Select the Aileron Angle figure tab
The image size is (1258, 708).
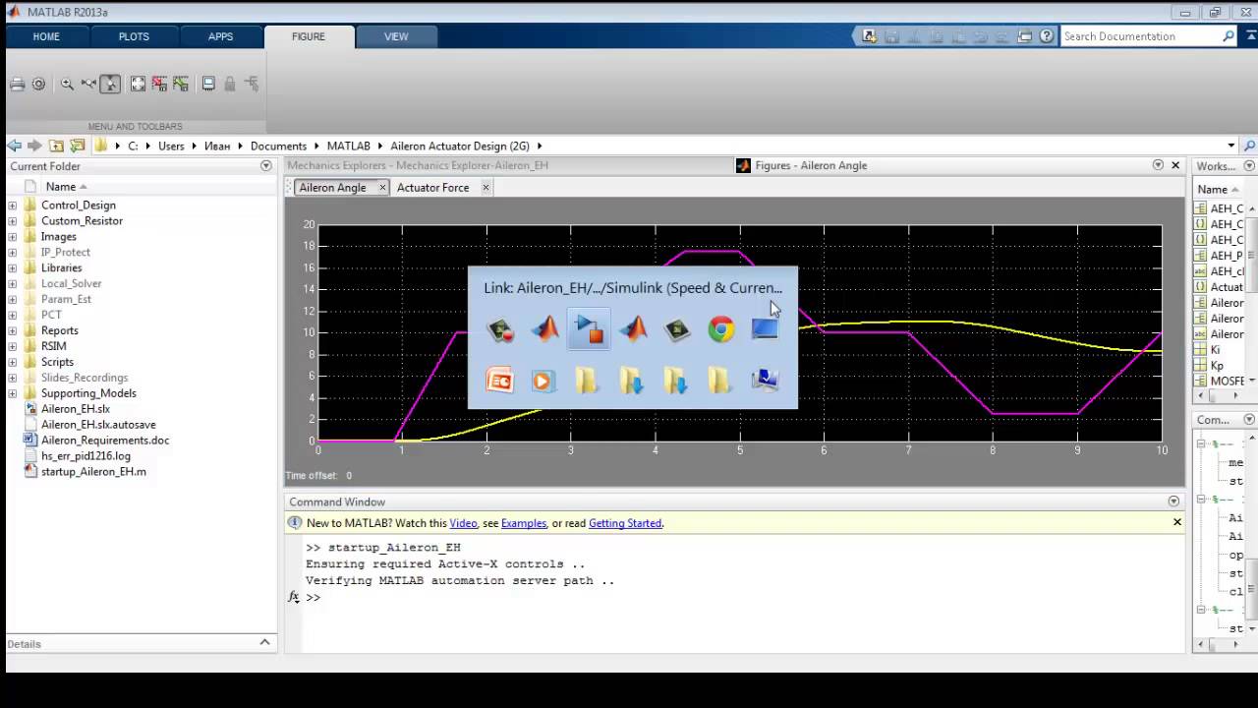(x=332, y=187)
